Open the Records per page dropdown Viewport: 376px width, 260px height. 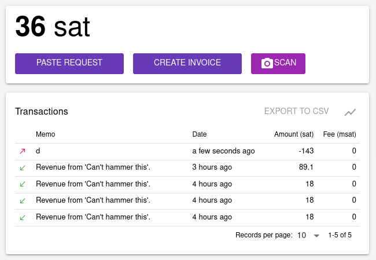click(308, 235)
